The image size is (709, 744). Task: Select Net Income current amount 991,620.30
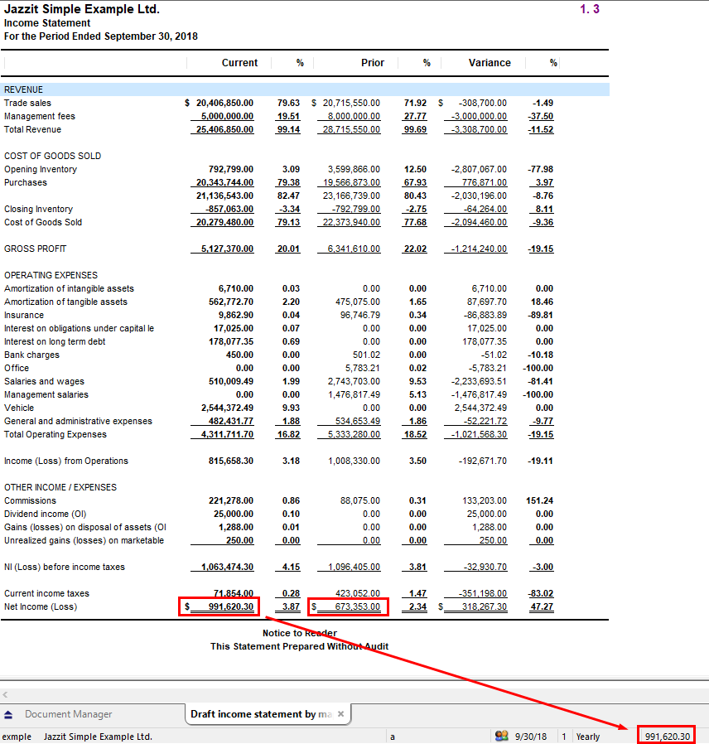(231, 608)
